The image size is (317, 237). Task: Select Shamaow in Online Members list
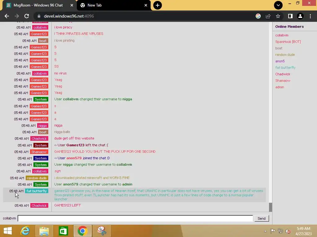[x=283, y=81]
